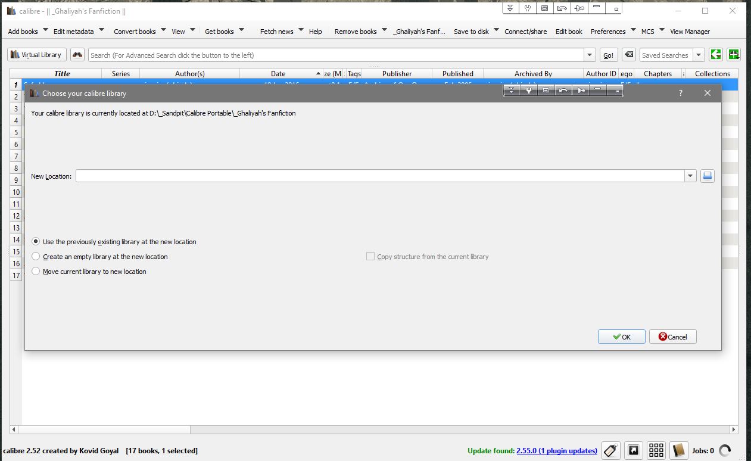Expand the Remove books dropdown arrow
The image size is (751, 461).
[x=384, y=30]
